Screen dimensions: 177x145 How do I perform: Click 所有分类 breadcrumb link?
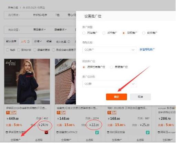click(13, 8)
